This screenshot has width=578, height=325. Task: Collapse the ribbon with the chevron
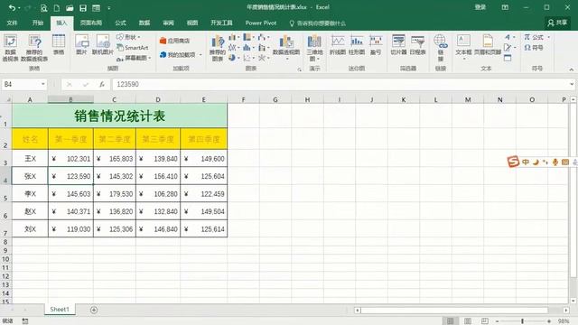pos(572,70)
